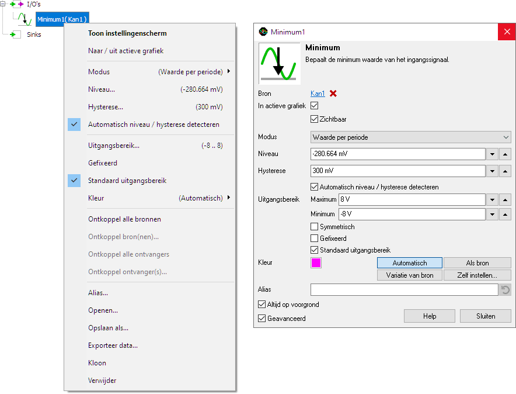Decrease Niveau with the down arrow
The image size is (516, 394).
click(492, 154)
